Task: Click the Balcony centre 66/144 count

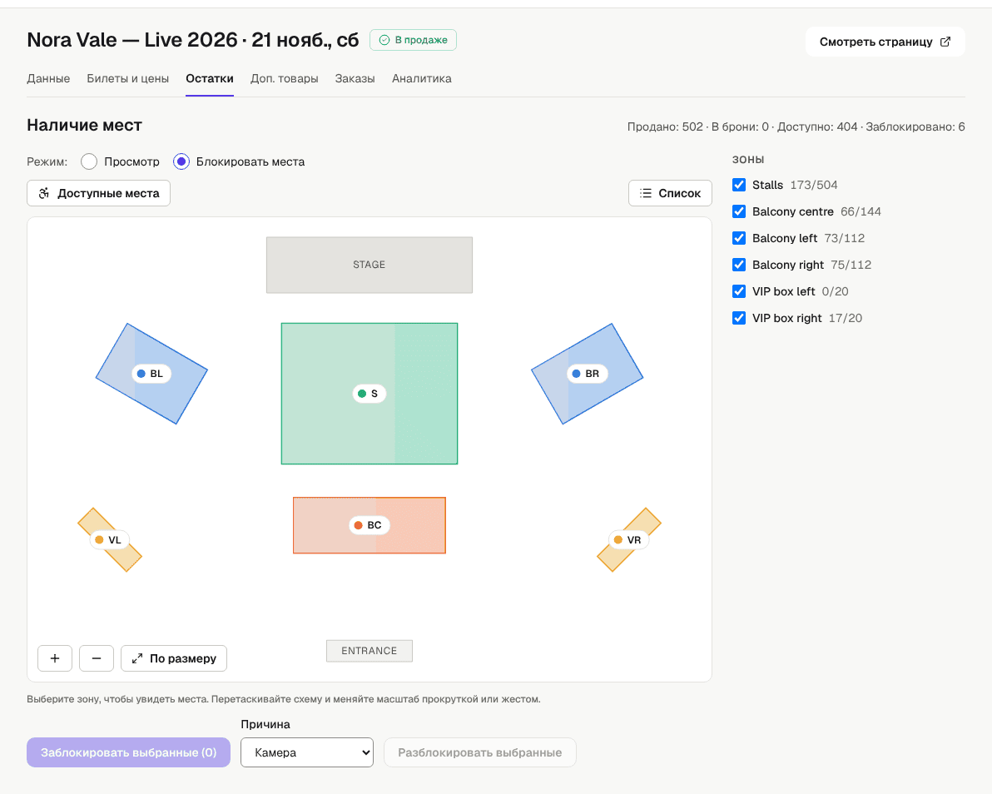Action: 861,211
